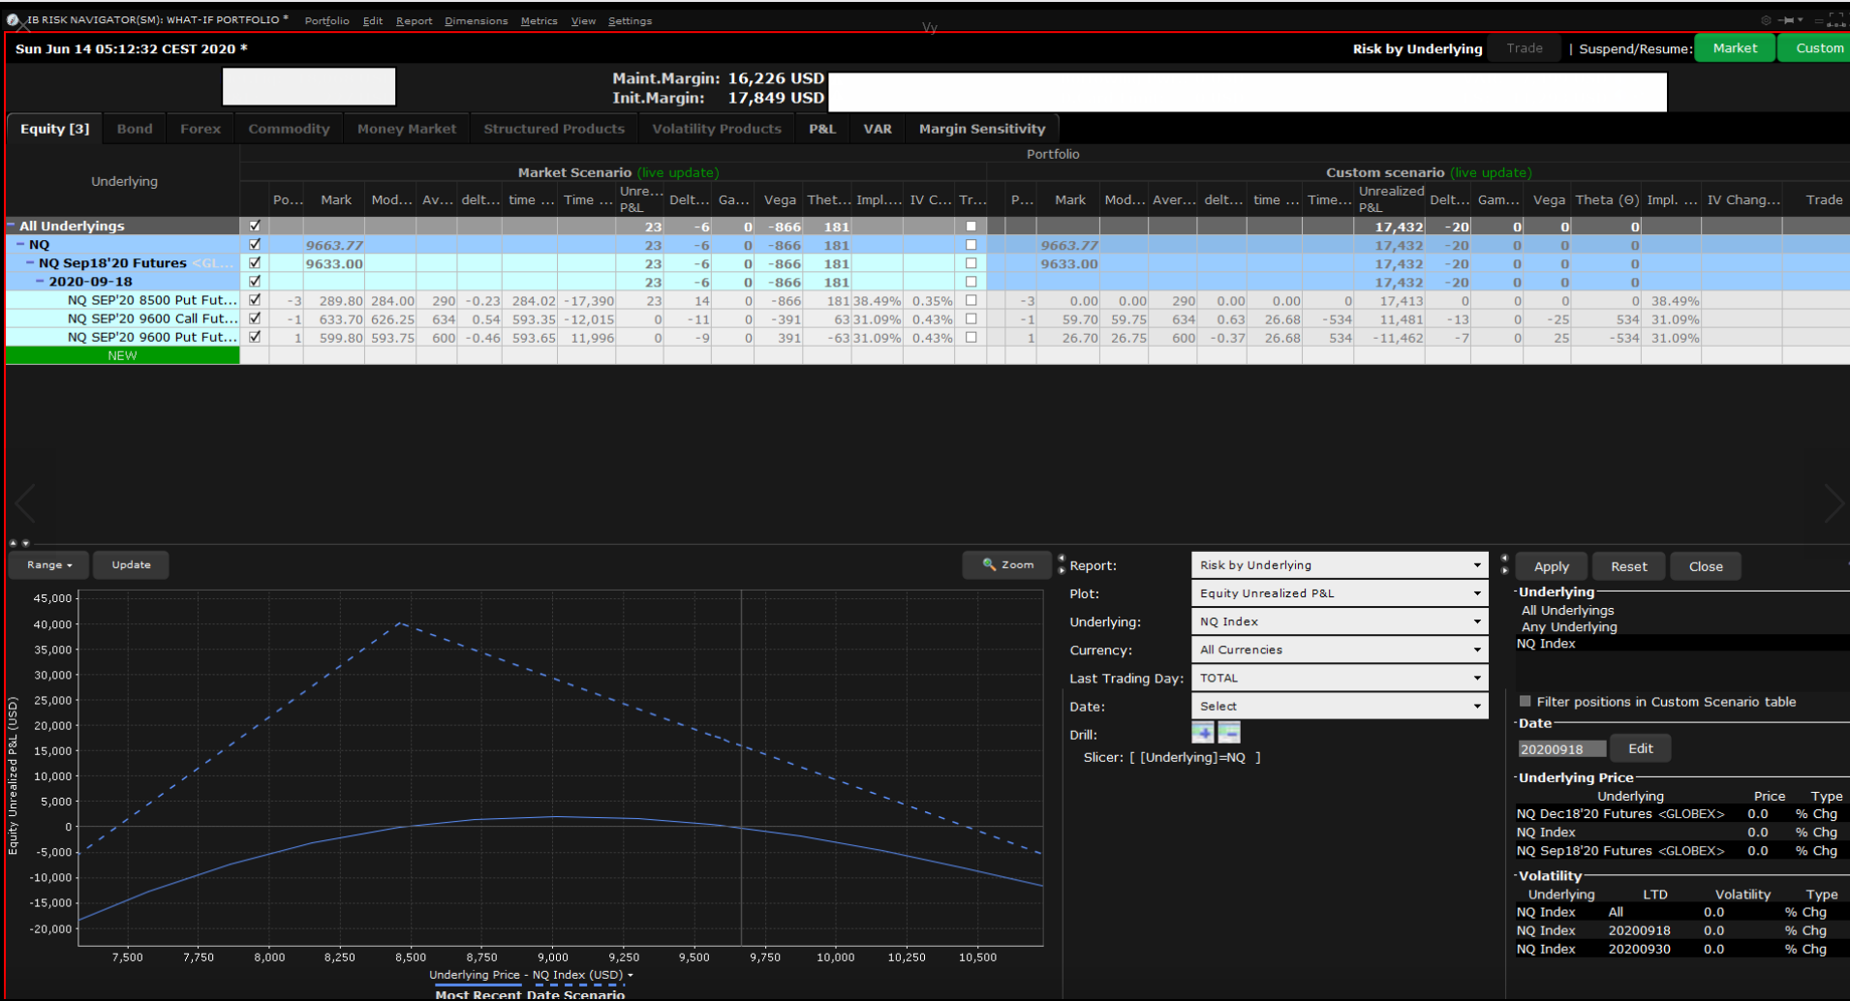Switch to the Margin Sensitivity tab
The image size is (1850, 1001).
click(981, 129)
